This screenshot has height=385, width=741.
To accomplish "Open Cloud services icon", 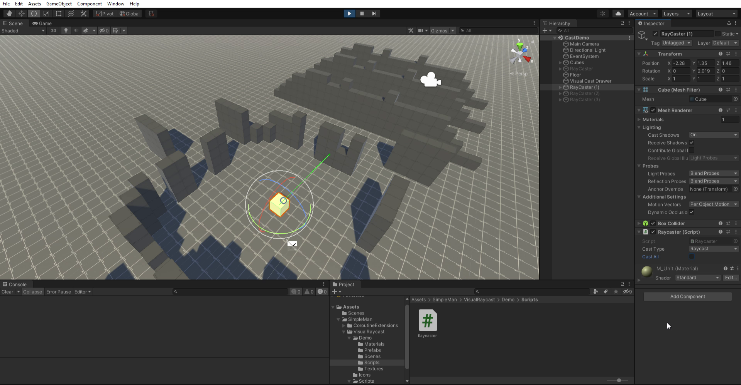I will tap(618, 13).
